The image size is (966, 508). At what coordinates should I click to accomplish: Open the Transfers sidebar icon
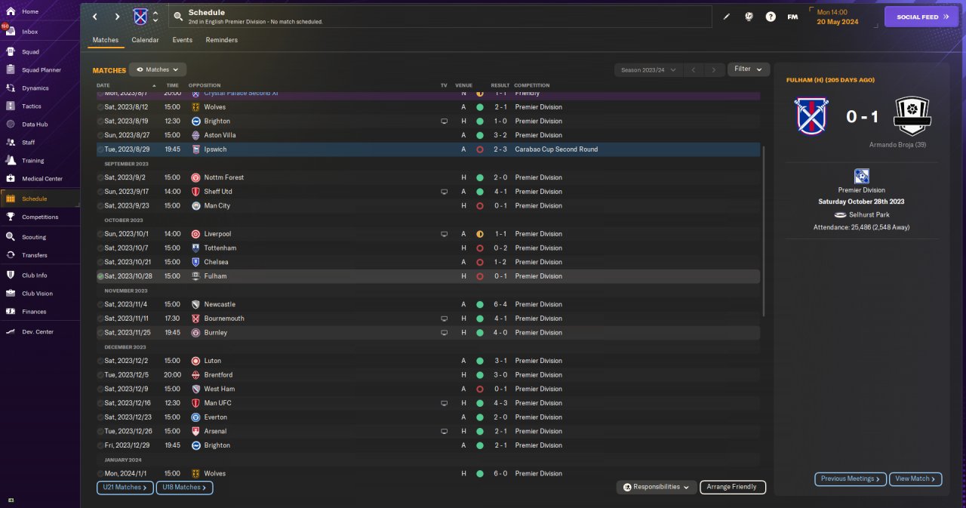11,255
